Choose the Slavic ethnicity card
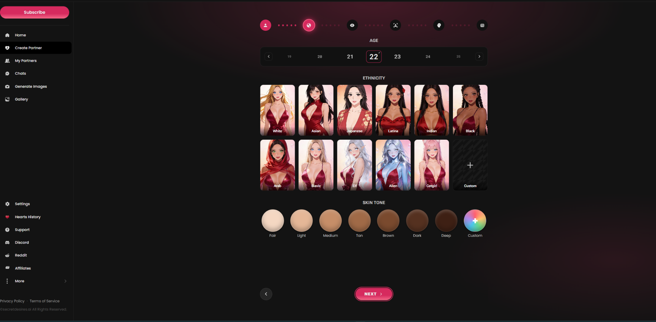The image size is (656, 322). (316, 165)
